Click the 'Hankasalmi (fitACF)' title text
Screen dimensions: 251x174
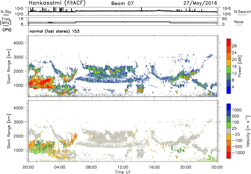57,3
